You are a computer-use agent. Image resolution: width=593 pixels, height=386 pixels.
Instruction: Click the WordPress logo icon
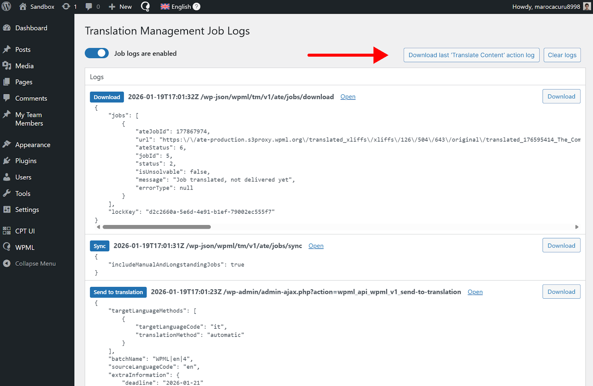tap(6, 7)
